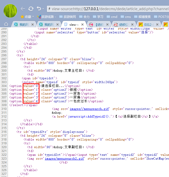Click the address bar with view-source URL
This screenshot has height=177, width=169.
108,9
